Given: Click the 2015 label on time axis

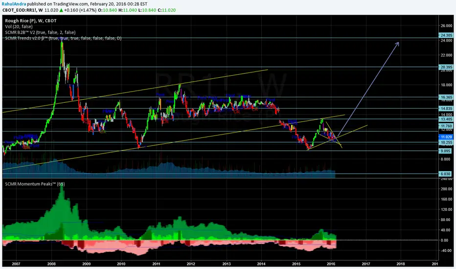Looking at the screenshot, I should point(296,264).
